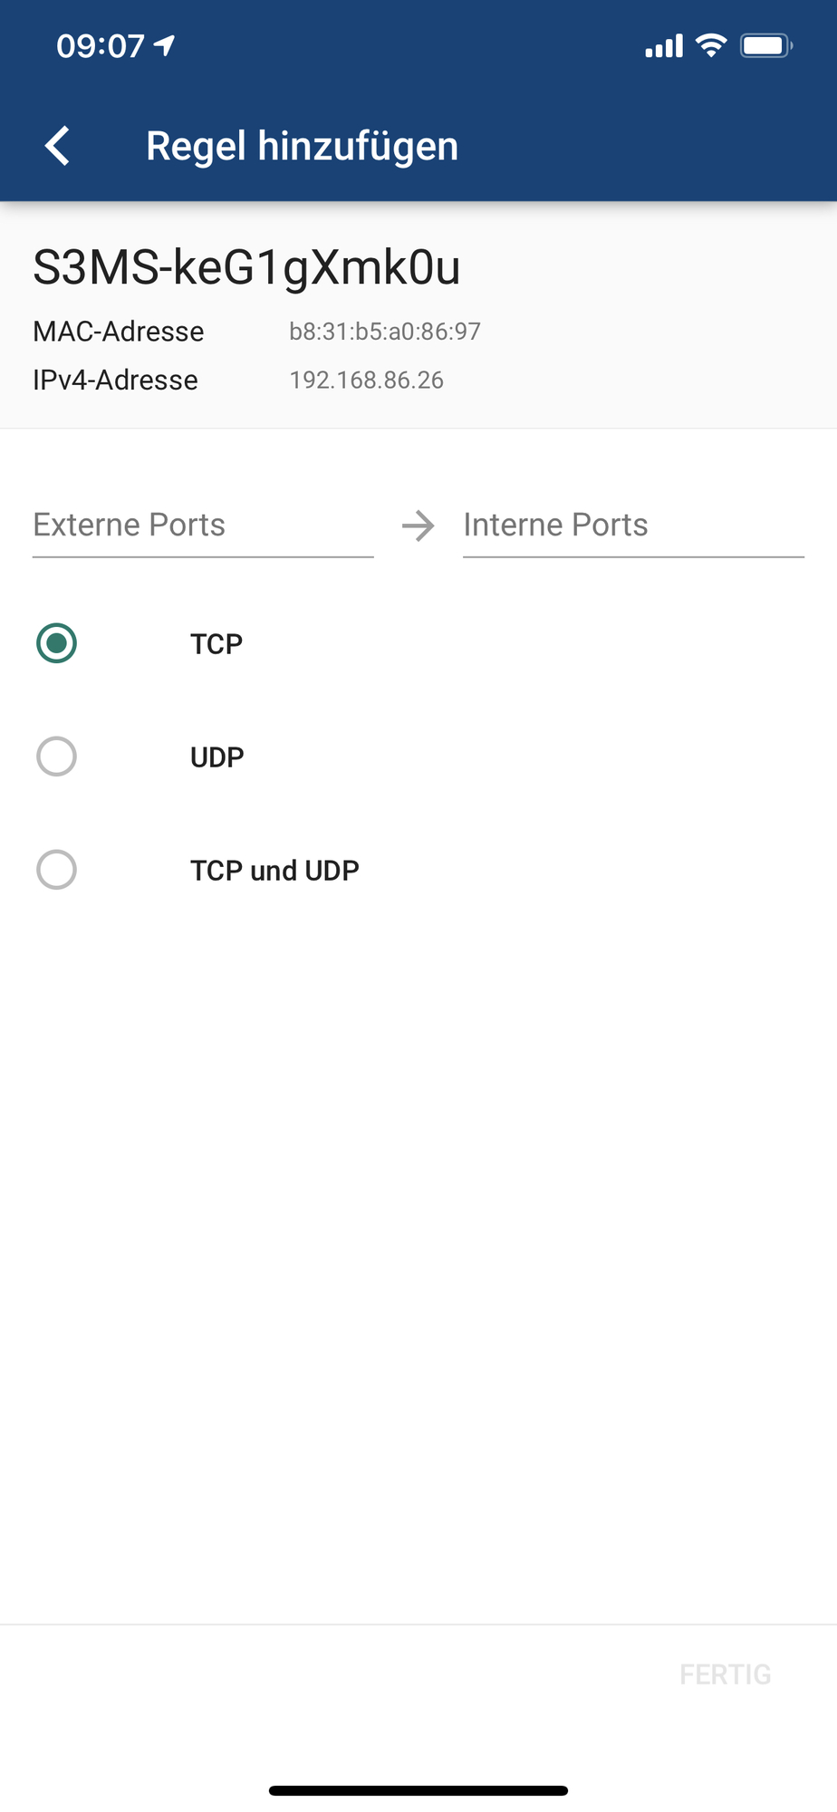Tap the UDP label text
The height and width of the screenshot is (1812, 837).
pos(217,757)
